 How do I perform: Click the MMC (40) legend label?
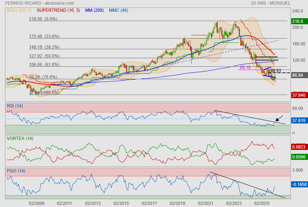click(118, 10)
